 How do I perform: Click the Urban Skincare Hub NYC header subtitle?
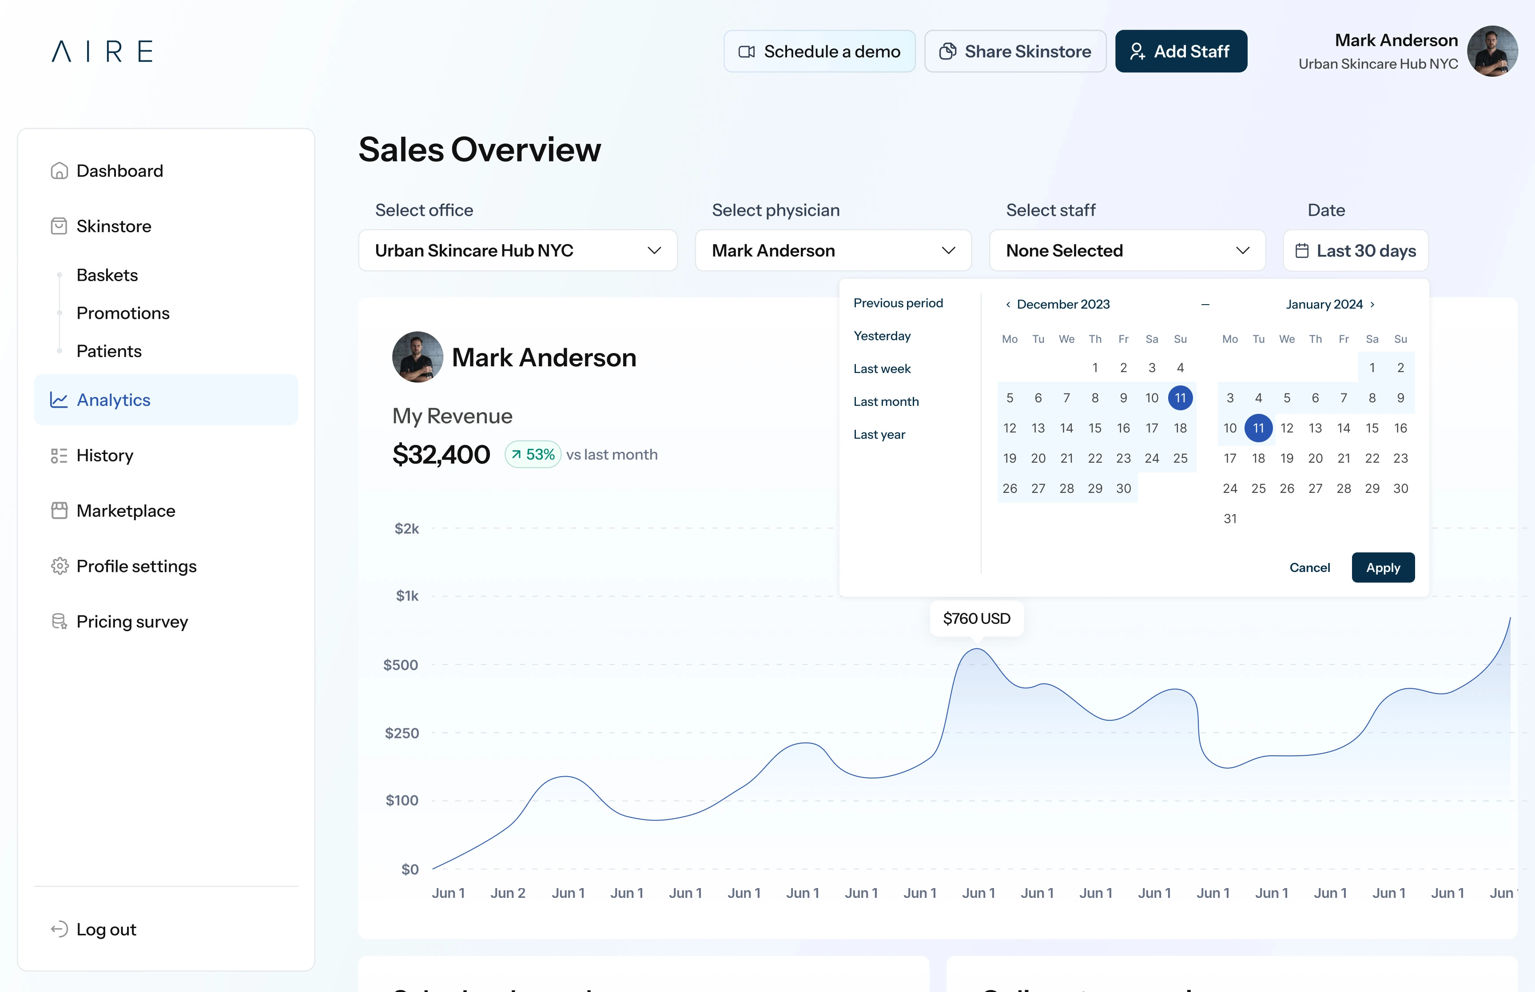(x=1378, y=64)
